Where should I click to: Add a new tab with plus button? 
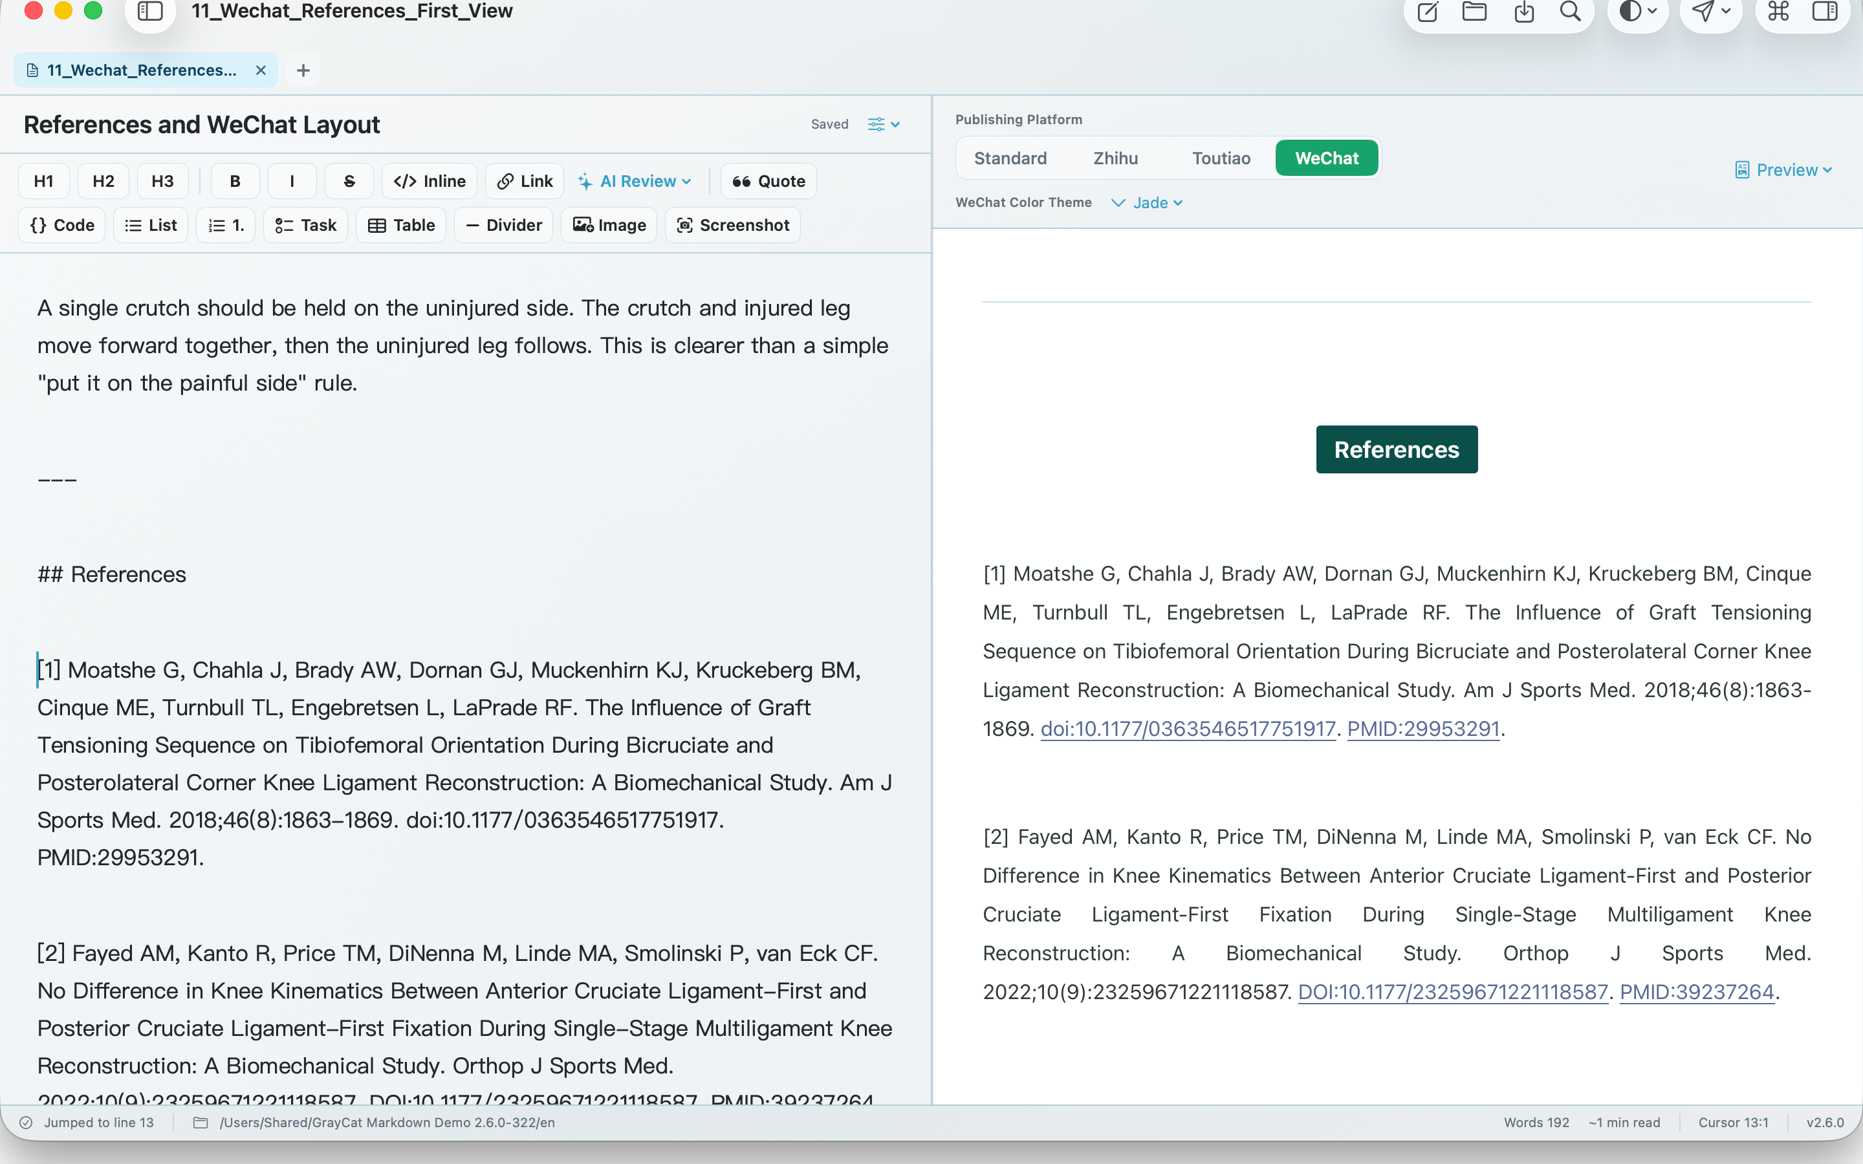point(303,70)
